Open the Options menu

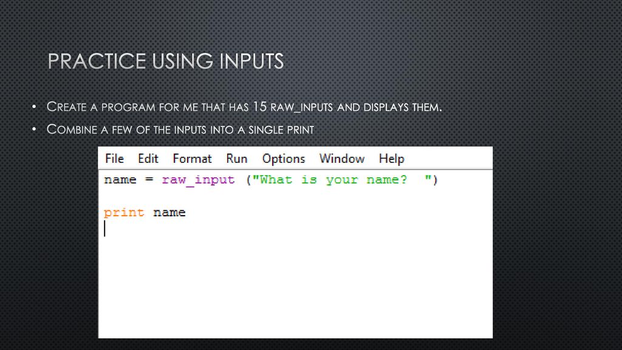(283, 159)
